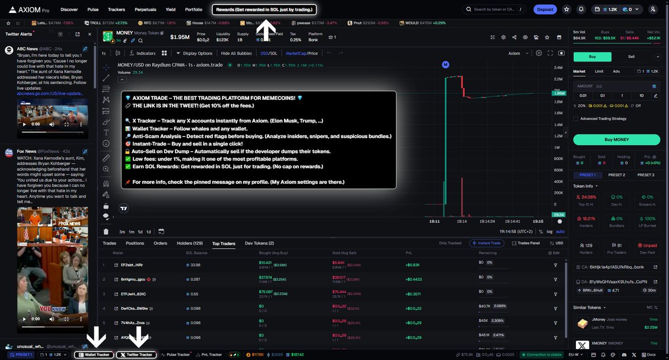This screenshot has height=360, width=669.
Task: Focus the token search field
Action: coord(494,9)
